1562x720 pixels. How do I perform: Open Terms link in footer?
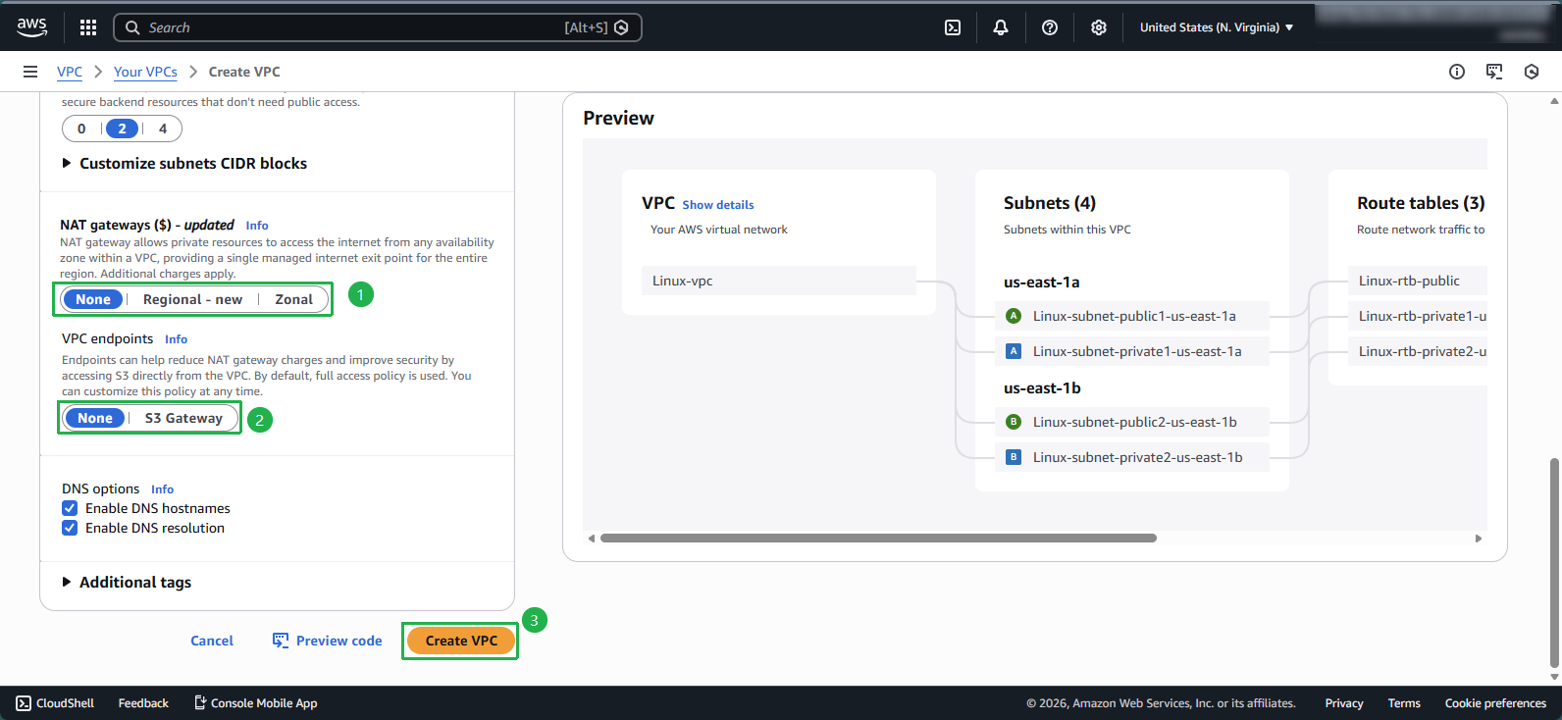click(1404, 703)
